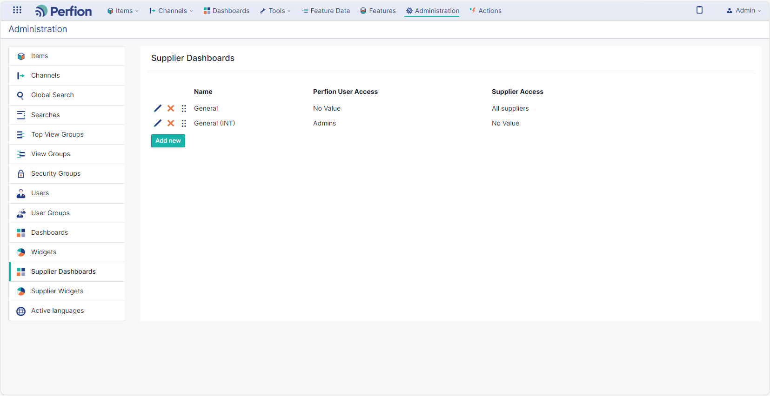This screenshot has width=770, height=396.
Task: Click the Items cube icon in sidebar
Action: (x=21, y=56)
